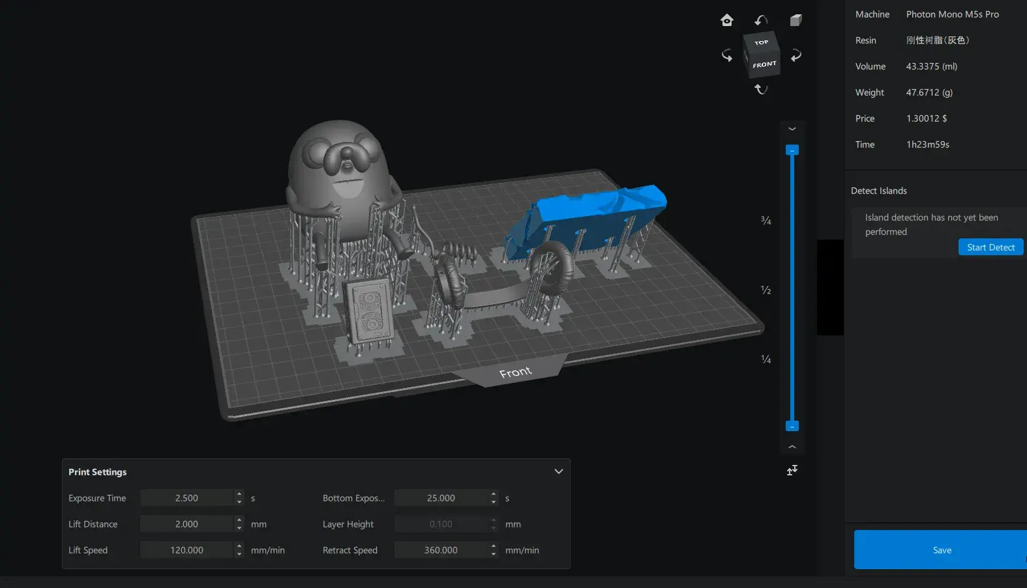Select the upper blue layer slider handle

coord(792,150)
